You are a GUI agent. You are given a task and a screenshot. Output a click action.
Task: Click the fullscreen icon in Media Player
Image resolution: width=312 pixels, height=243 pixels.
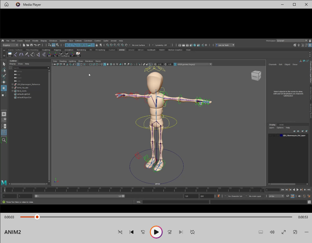[x=284, y=232]
